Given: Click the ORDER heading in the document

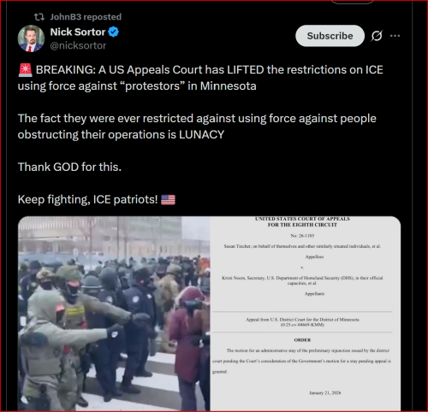Looking at the screenshot, I should pos(302,340).
